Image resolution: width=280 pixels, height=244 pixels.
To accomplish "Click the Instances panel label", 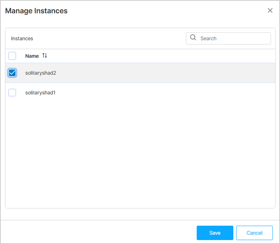I will coord(22,38).
